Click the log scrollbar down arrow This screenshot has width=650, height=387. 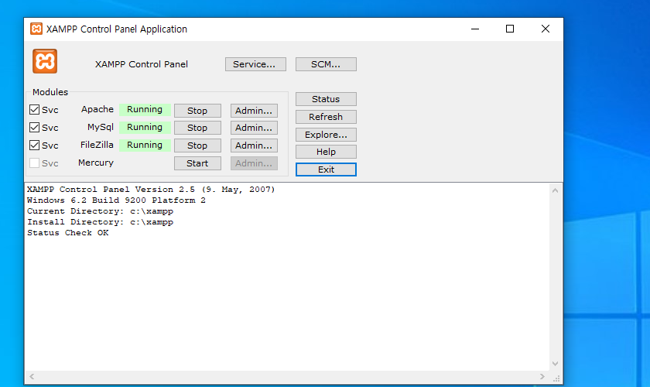pyautogui.click(x=555, y=364)
